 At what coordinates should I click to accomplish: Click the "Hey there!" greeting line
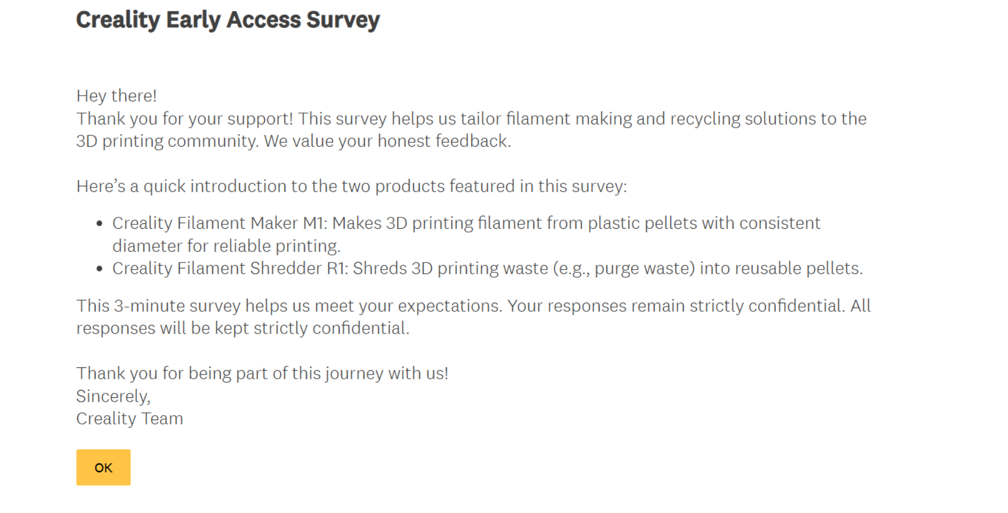(x=116, y=96)
